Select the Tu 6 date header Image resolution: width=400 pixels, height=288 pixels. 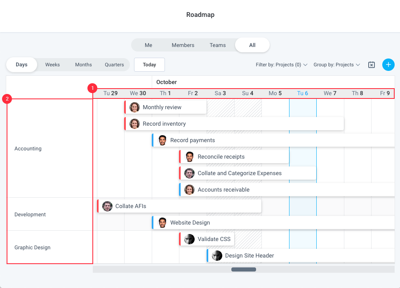tap(303, 93)
